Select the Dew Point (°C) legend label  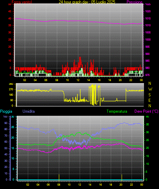pos(146,111)
